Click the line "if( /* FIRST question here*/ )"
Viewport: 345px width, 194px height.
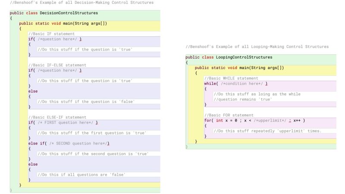(63, 122)
